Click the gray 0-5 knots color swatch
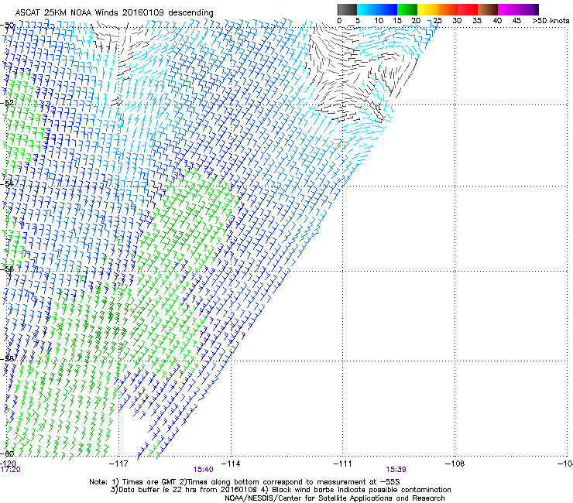The image size is (573, 503). 347,9
